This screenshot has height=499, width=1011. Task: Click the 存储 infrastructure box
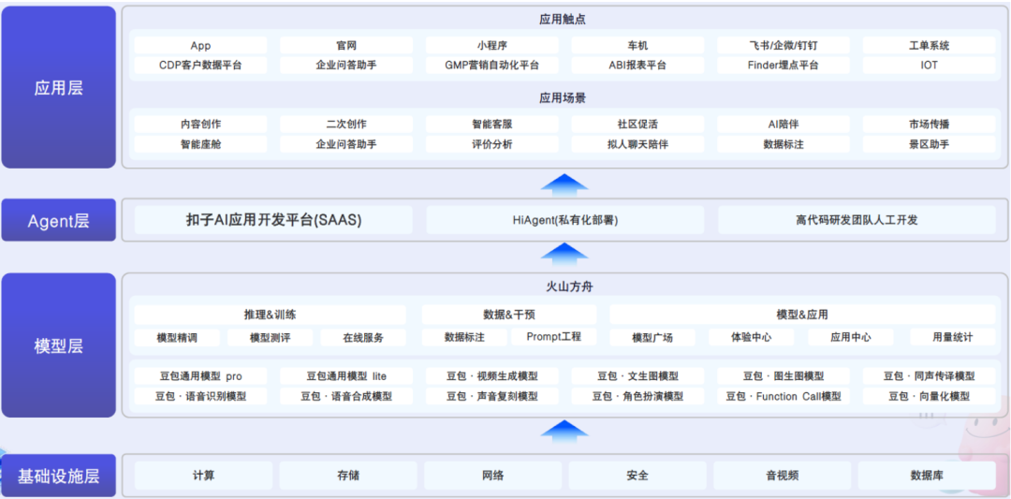coord(348,476)
